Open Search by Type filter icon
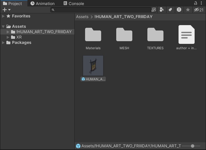The image size is (206, 150). coord(161,10)
